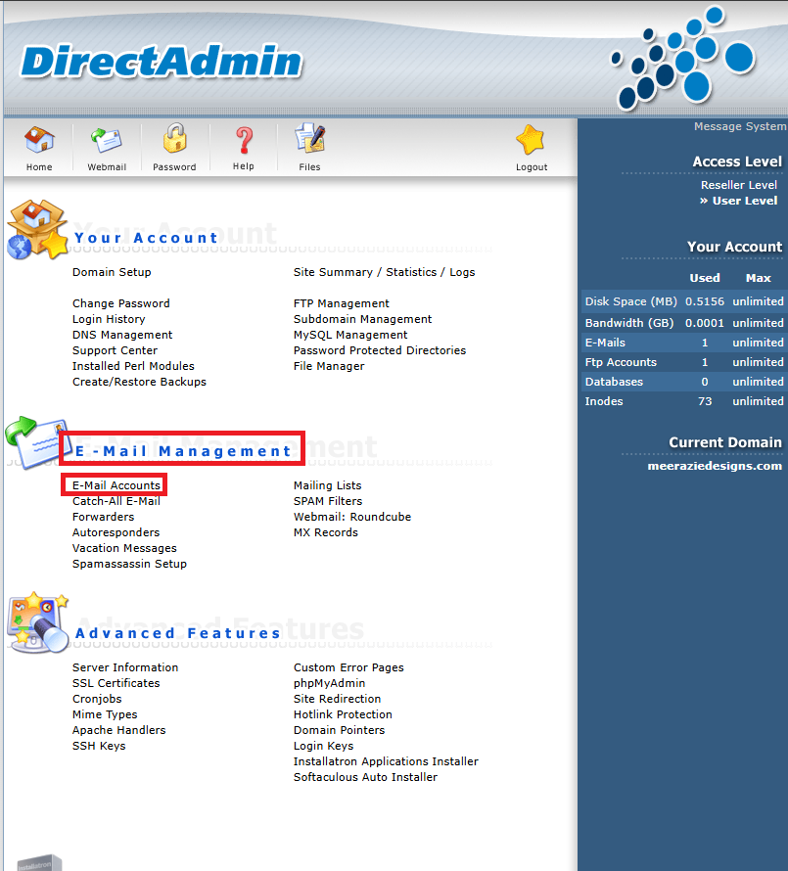Open MySQL Management
The height and width of the screenshot is (871, 788).
pyautogui.click(x=350, y=335)
